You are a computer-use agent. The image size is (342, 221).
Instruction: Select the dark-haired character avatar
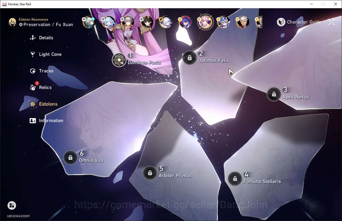coord(147,22)
